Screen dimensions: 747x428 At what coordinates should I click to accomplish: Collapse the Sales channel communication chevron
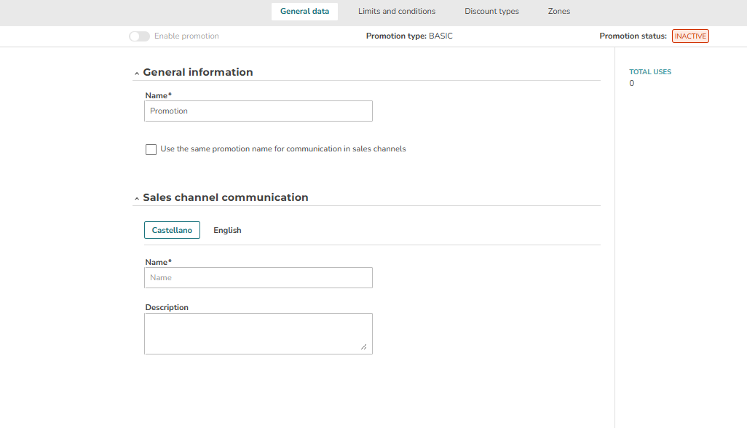pyautogui.click(x=137, y=199)
